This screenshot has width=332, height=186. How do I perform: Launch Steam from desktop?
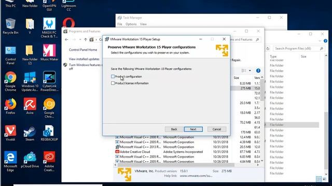[30, 133]
